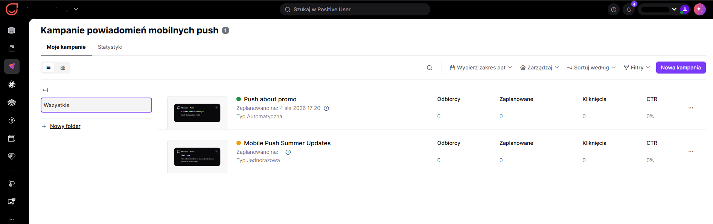Click the paper plane campaigns sidebar icon
The width and height of the screenshot is (713, 224).
[x=12, y=66]
